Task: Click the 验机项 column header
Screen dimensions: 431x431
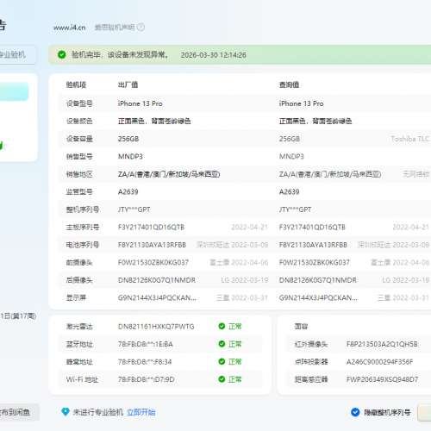Action: tap(76, 84)
